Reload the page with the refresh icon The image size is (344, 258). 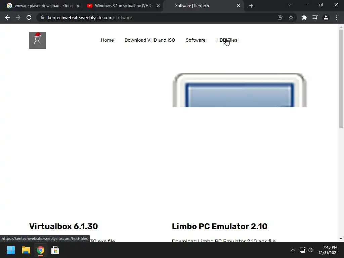coord(29,17)
